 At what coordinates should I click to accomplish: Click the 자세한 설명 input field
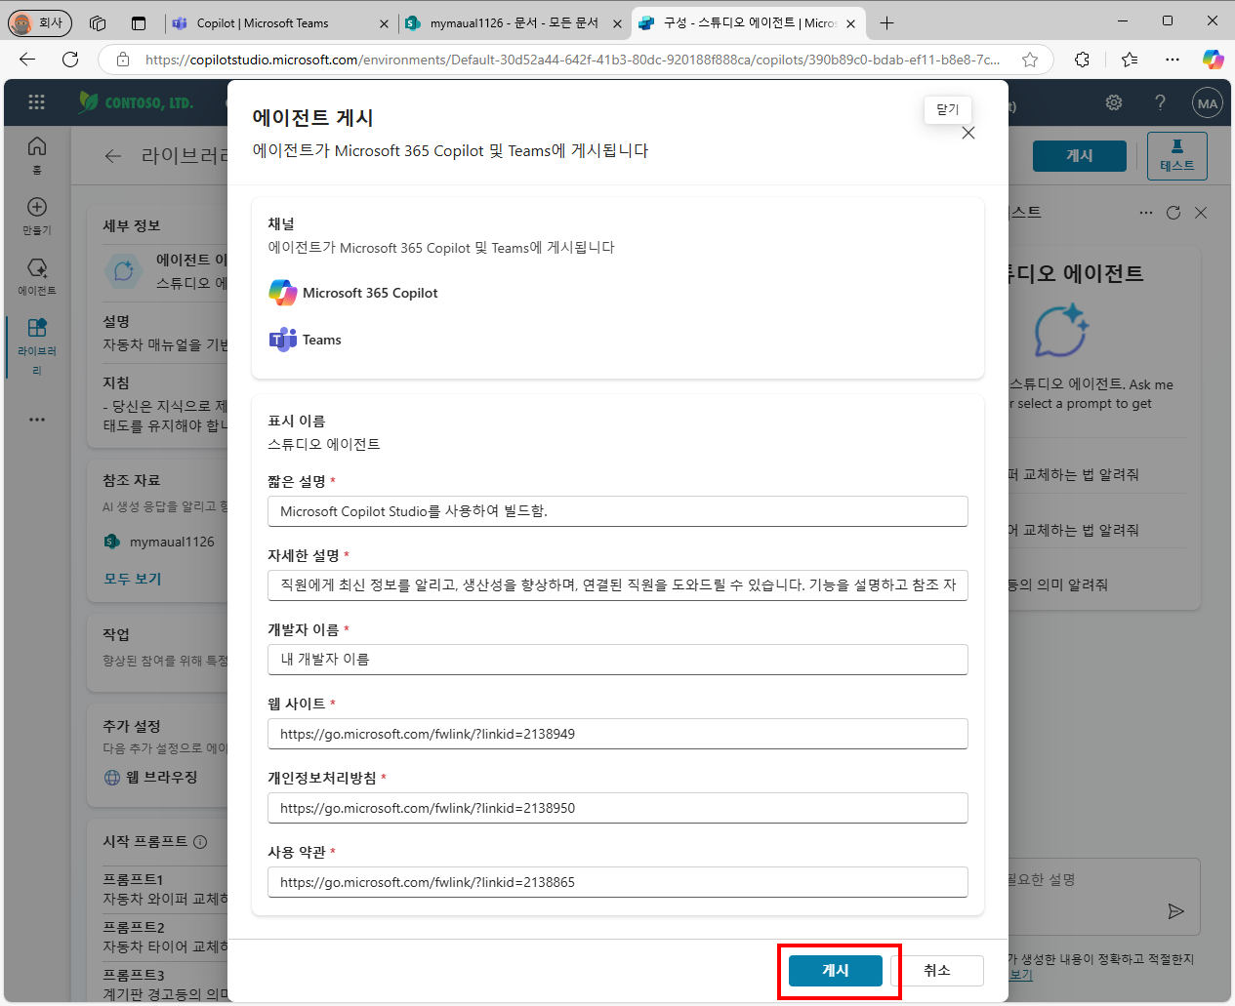point(618,585)
